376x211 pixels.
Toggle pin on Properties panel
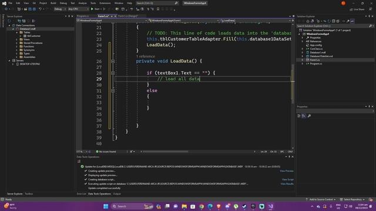pyautogui.click(x=370, y=107)
